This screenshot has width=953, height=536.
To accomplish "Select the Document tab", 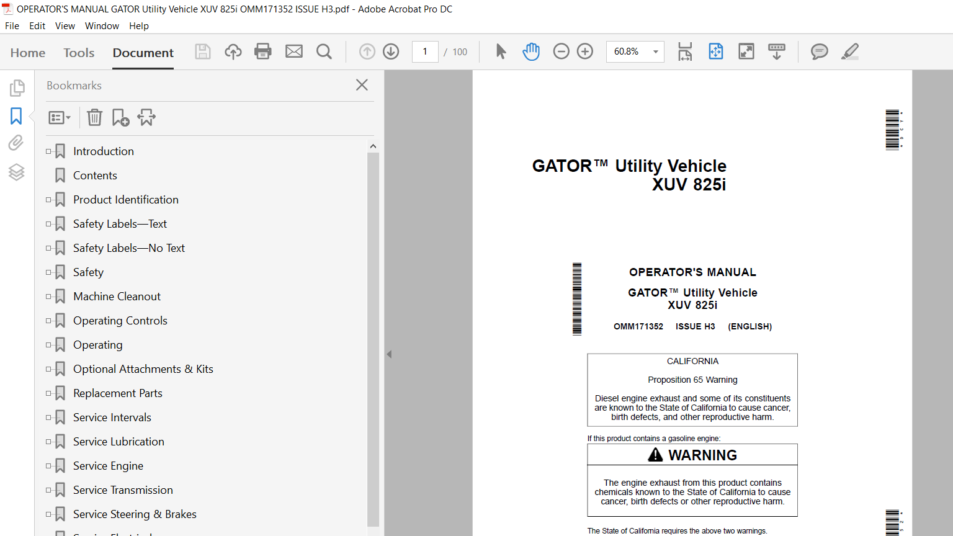I will 143,53.
